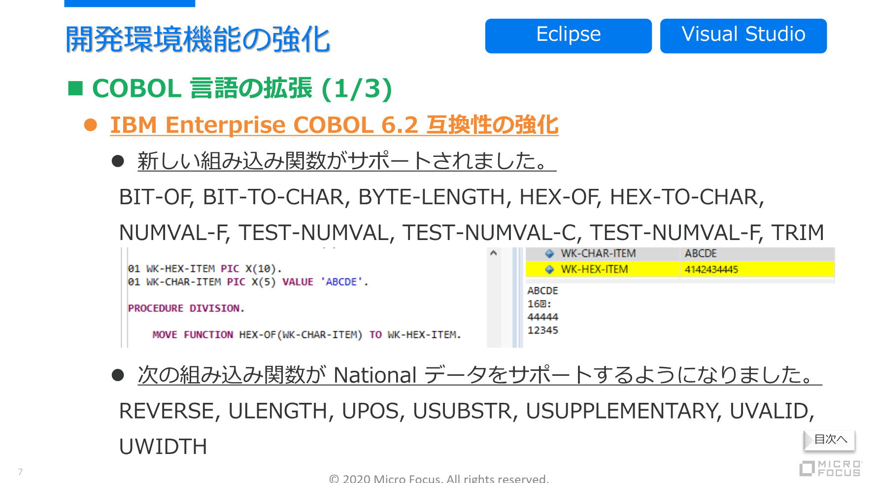This screenshot has height=483, width=877.
Task: Click the vertical splitter between code and variables
Action: [517, 298]
